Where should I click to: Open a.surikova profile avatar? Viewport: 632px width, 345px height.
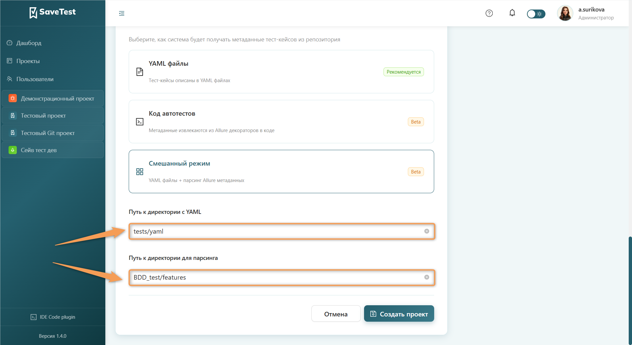point(565,13)
